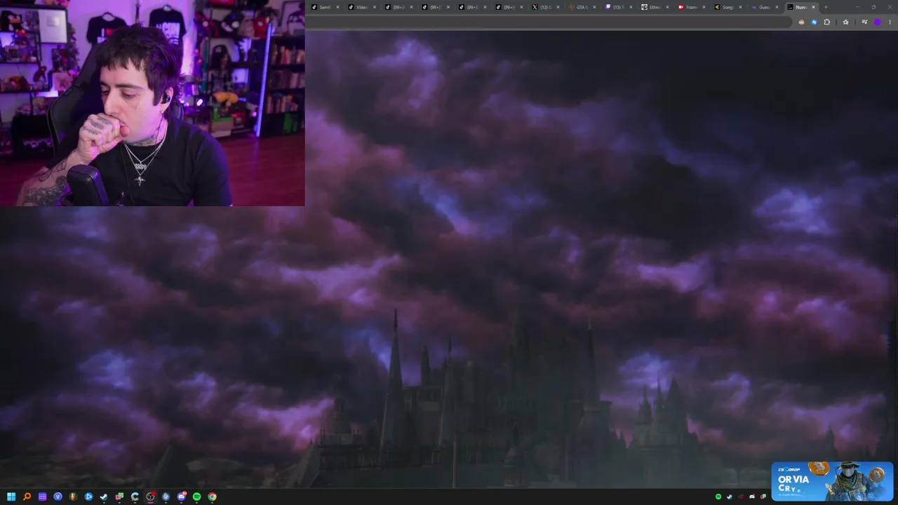Switch to OBS Studio in taskbar
Image resolution: width=898 pixels, height=505 pixels.
[150, 497]
